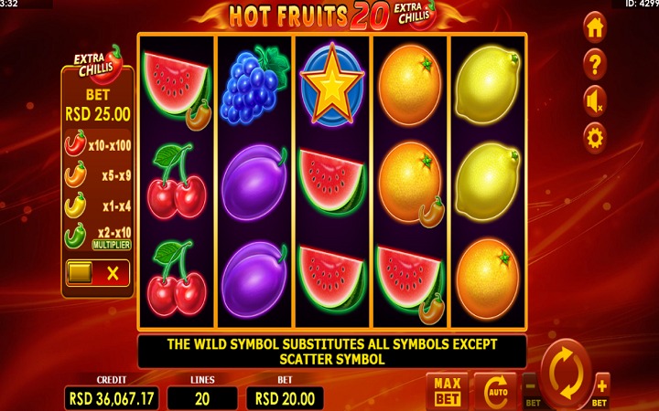This screenshot has width=659, height=411.
Task: Decrease bet with minus BET button
Action: (x=532, y=391)
